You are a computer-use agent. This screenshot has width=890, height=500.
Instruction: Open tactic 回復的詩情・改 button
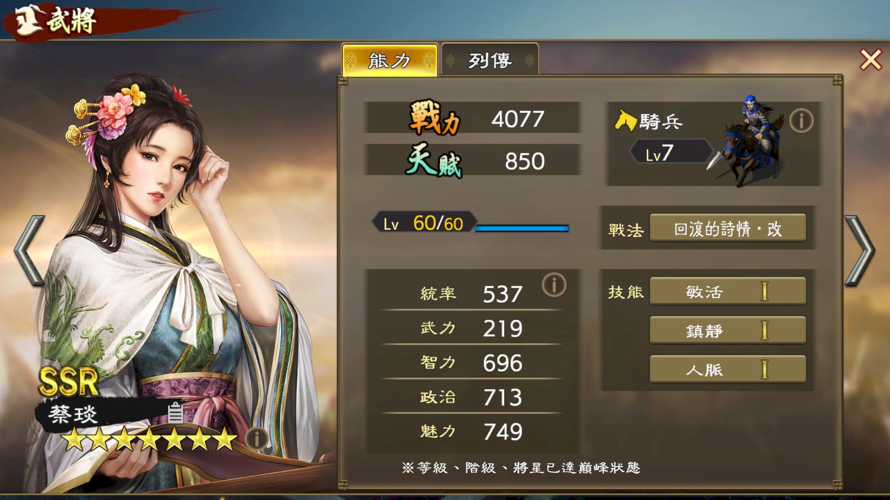728,229
